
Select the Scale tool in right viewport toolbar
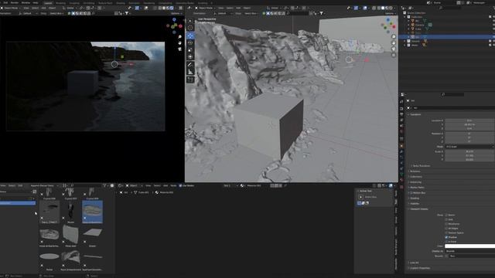click(190, 49)
